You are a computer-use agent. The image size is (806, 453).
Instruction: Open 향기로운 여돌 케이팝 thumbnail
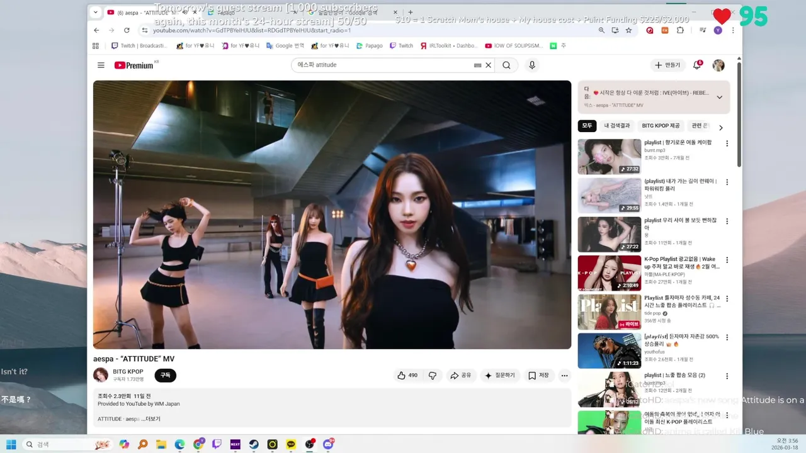click(610, 157)
